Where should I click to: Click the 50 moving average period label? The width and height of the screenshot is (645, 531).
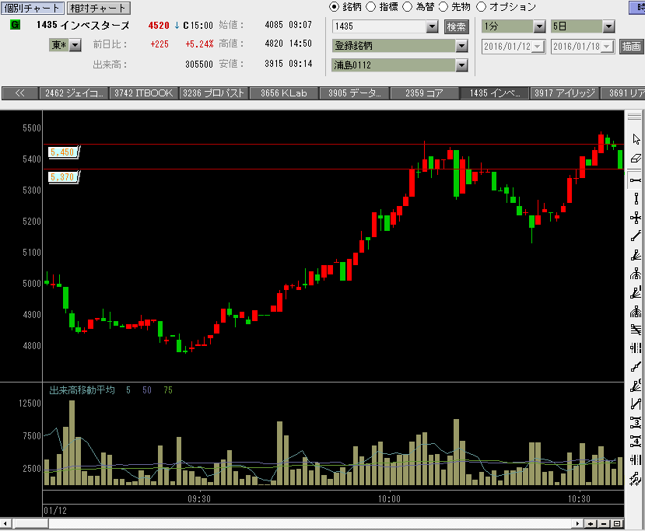click(147, 390)
